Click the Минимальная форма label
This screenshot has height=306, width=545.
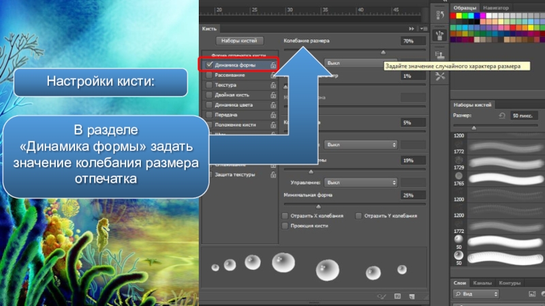pos(308,195)
